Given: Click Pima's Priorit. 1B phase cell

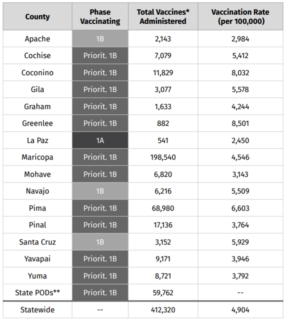Looking at the screenshot, I should click(x=100, y=208).
